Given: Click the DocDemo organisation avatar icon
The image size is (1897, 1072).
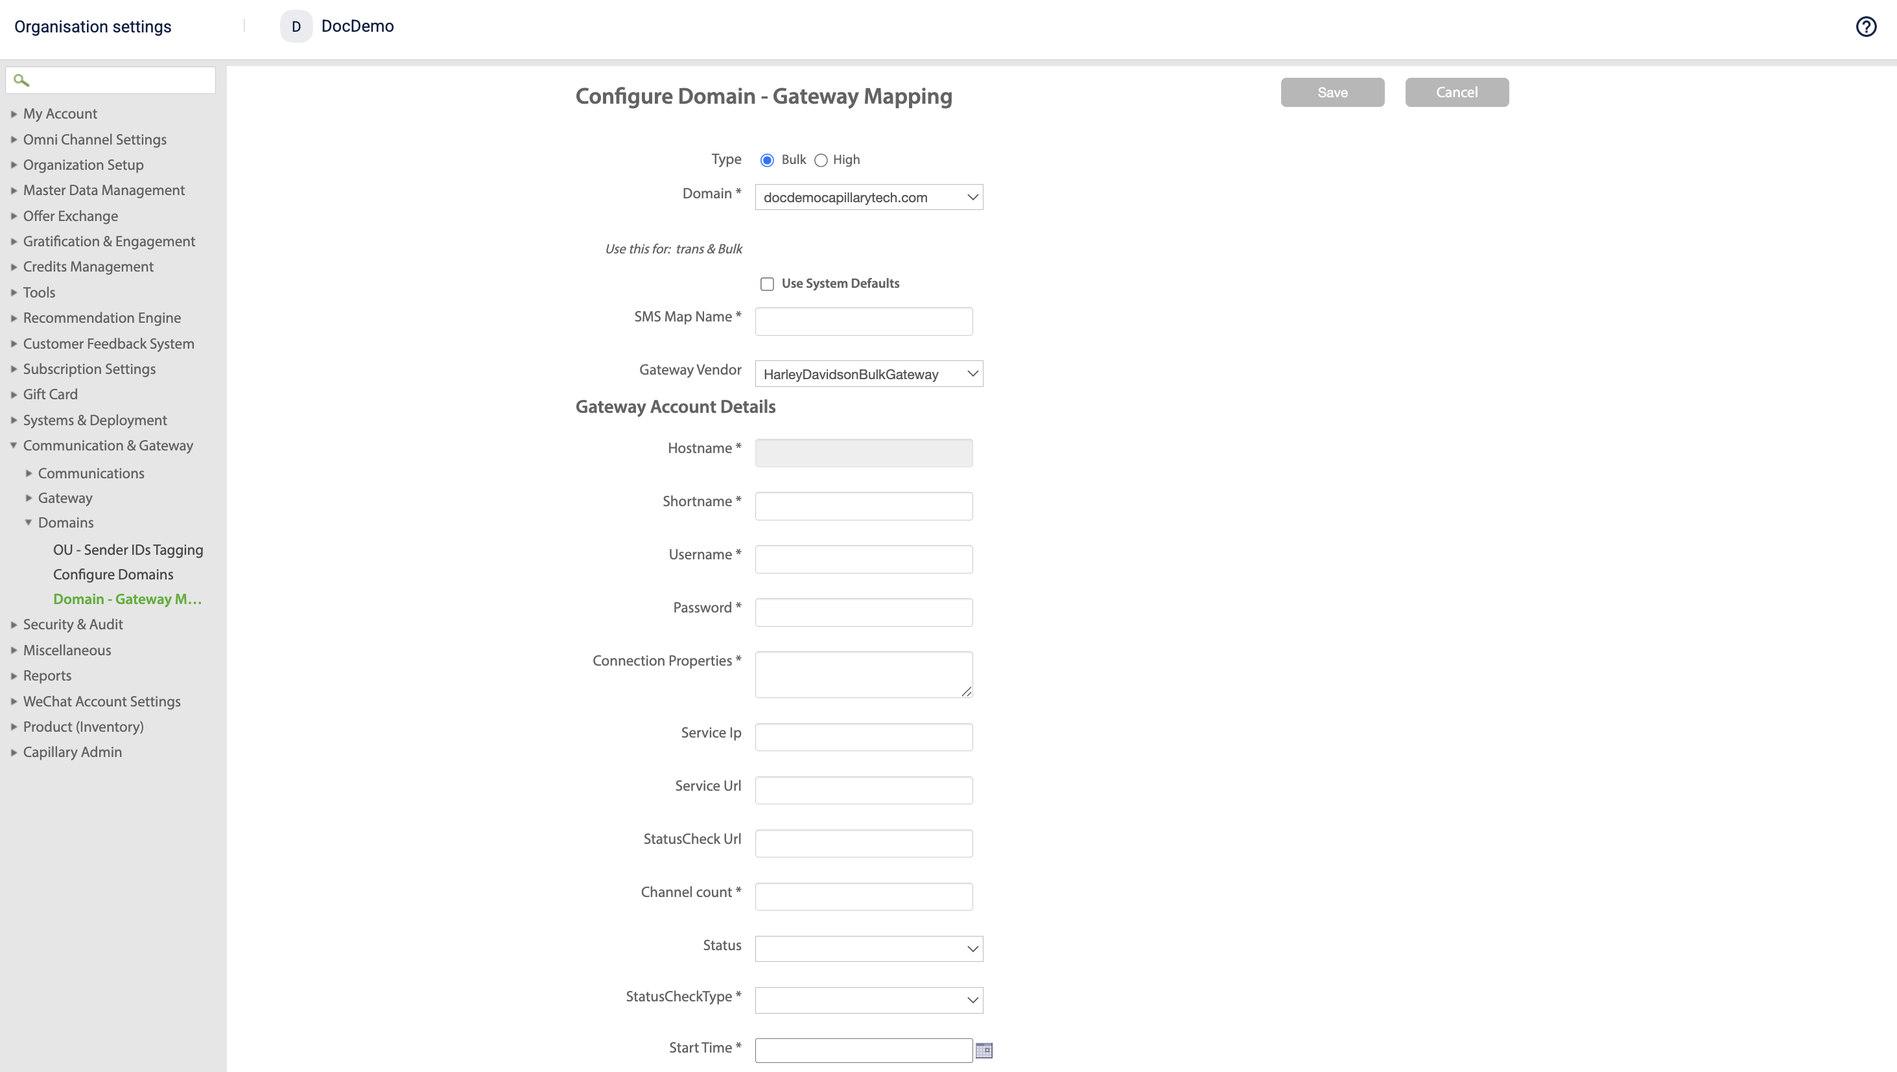Looking at the screenshot, I should 296,27.
